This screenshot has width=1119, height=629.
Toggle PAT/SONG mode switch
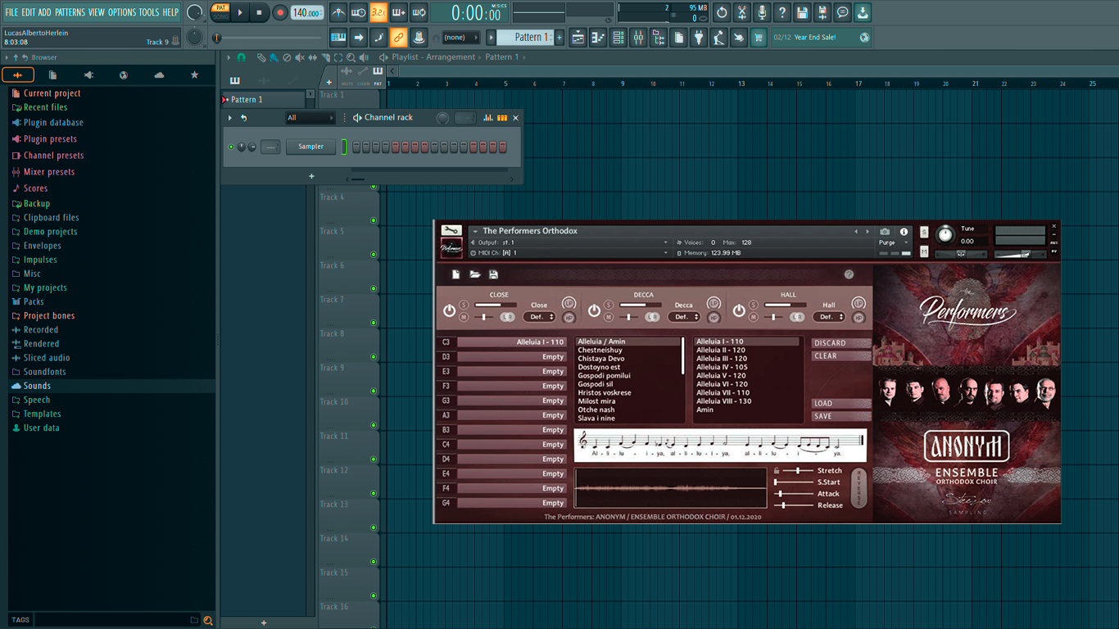point(221,12)
